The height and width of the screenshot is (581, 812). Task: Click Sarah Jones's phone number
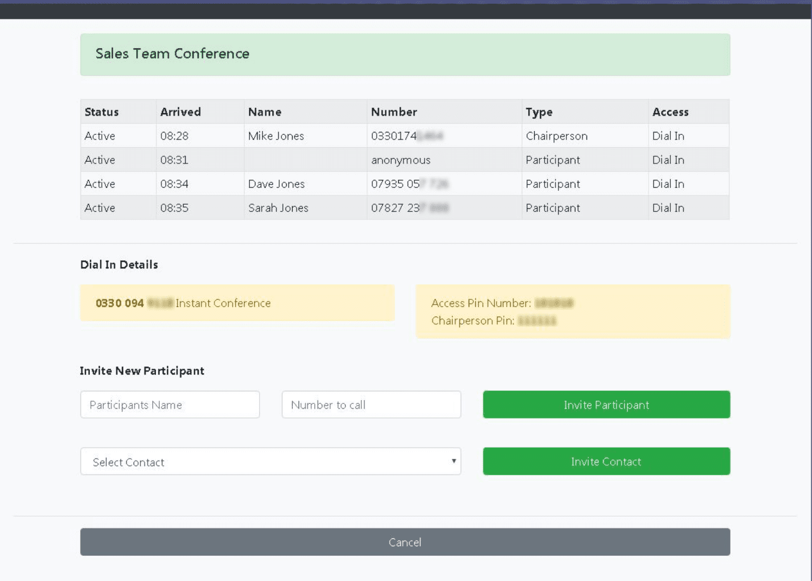click(x=410, y=208)
